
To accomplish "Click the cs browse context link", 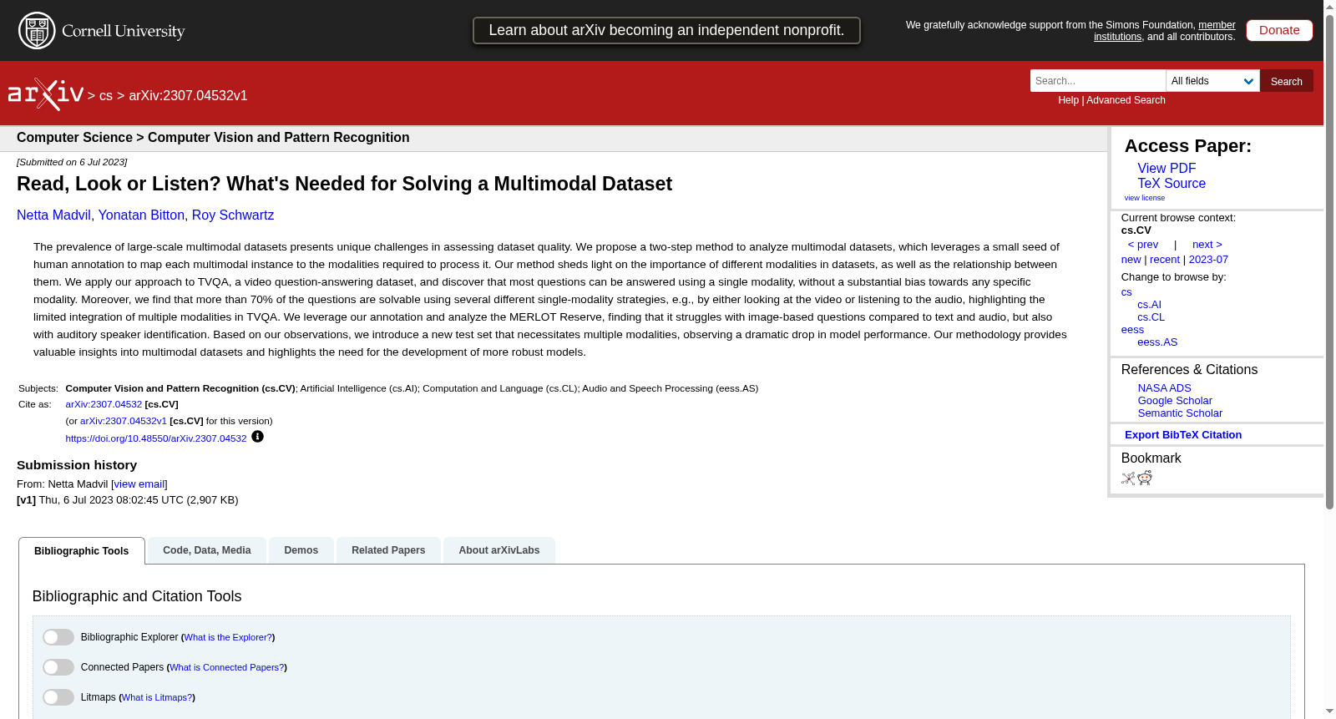I will coord(1126,292).
